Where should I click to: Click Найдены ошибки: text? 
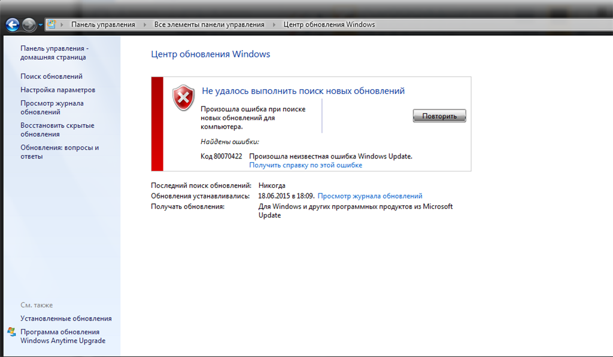tap(230, 142)
